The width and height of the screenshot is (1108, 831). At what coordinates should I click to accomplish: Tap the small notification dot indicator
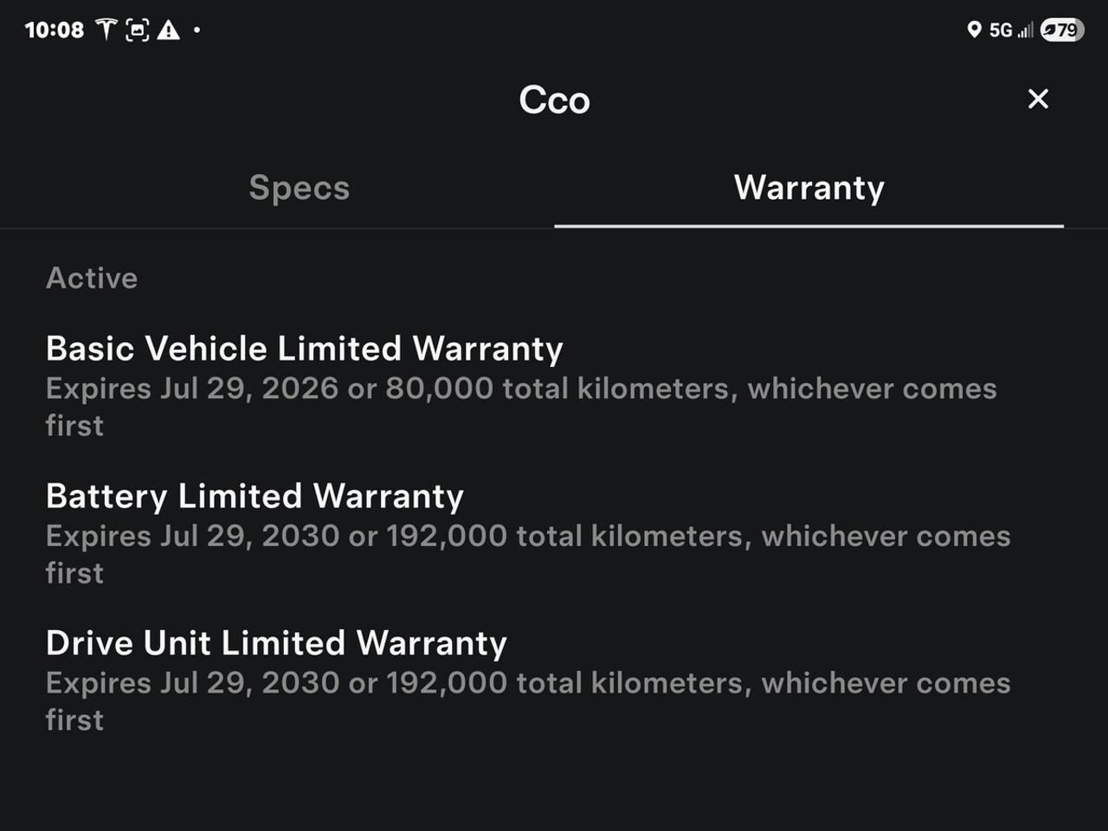coord(197,30)
